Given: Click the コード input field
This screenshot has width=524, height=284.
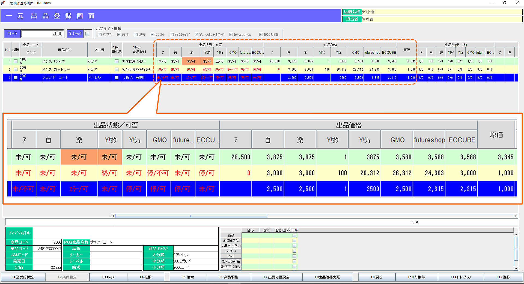Looking at the screenshot, I should click(x=43, y=34).
